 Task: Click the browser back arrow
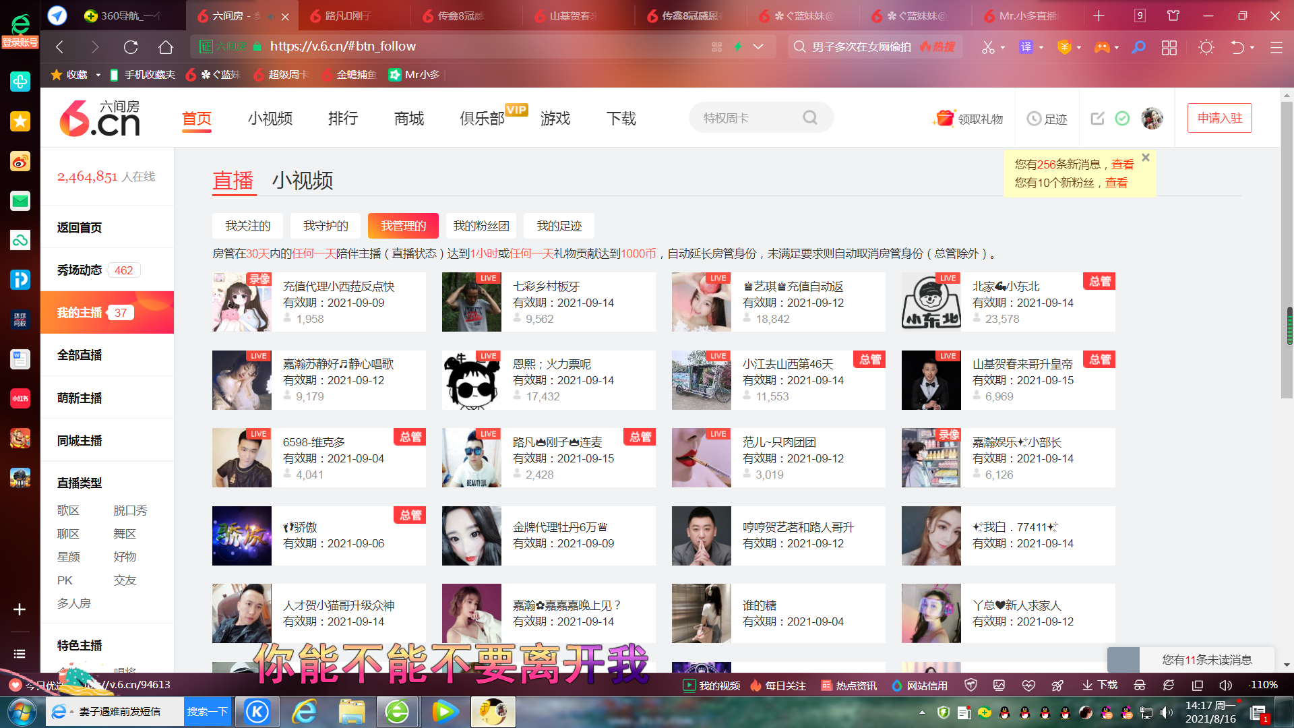[60, 47]
